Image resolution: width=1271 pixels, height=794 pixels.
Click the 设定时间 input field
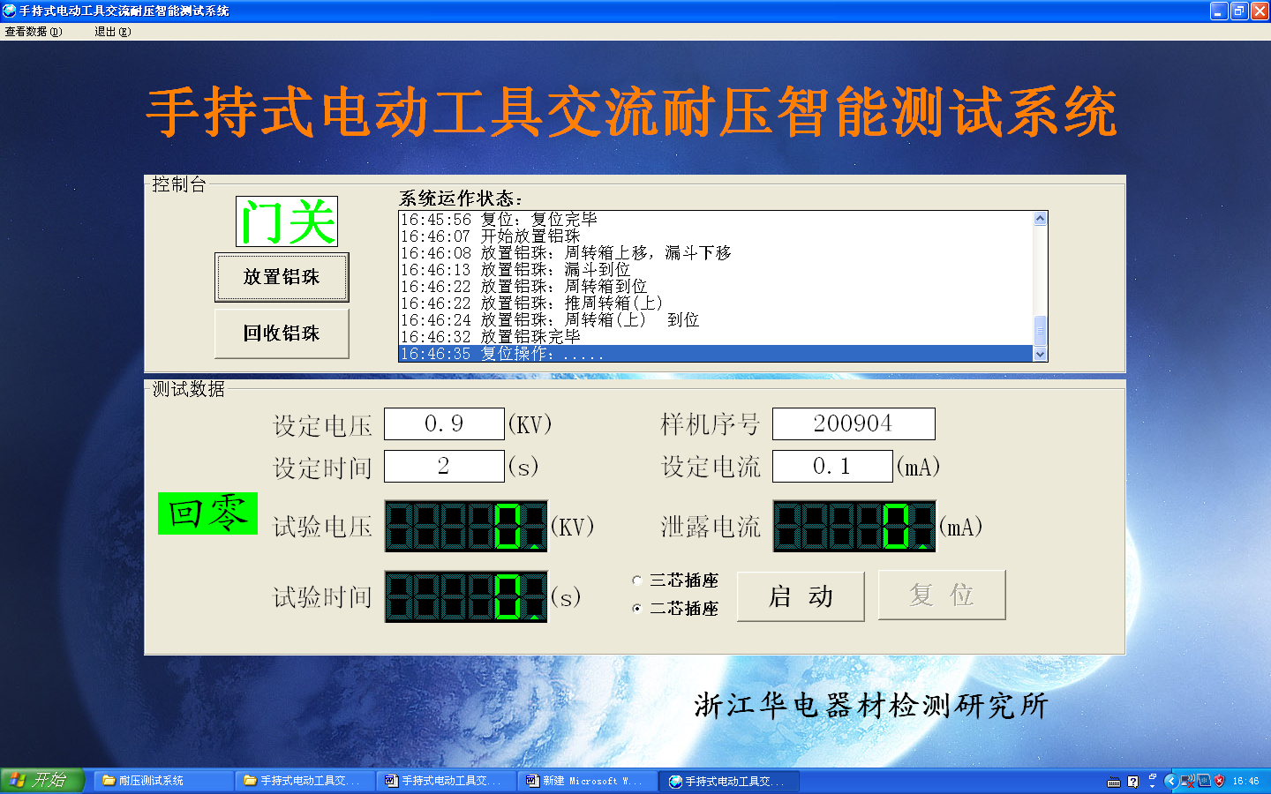click(444, 466)
